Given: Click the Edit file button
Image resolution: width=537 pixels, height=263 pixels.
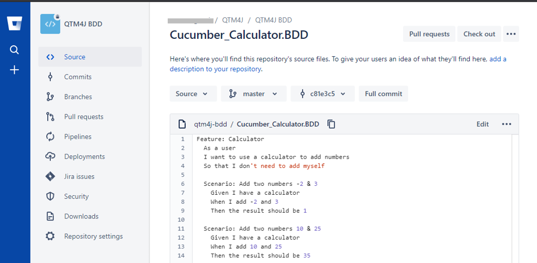Looking at the screenshot, I should pyautogui.click(x=482, y=124).
